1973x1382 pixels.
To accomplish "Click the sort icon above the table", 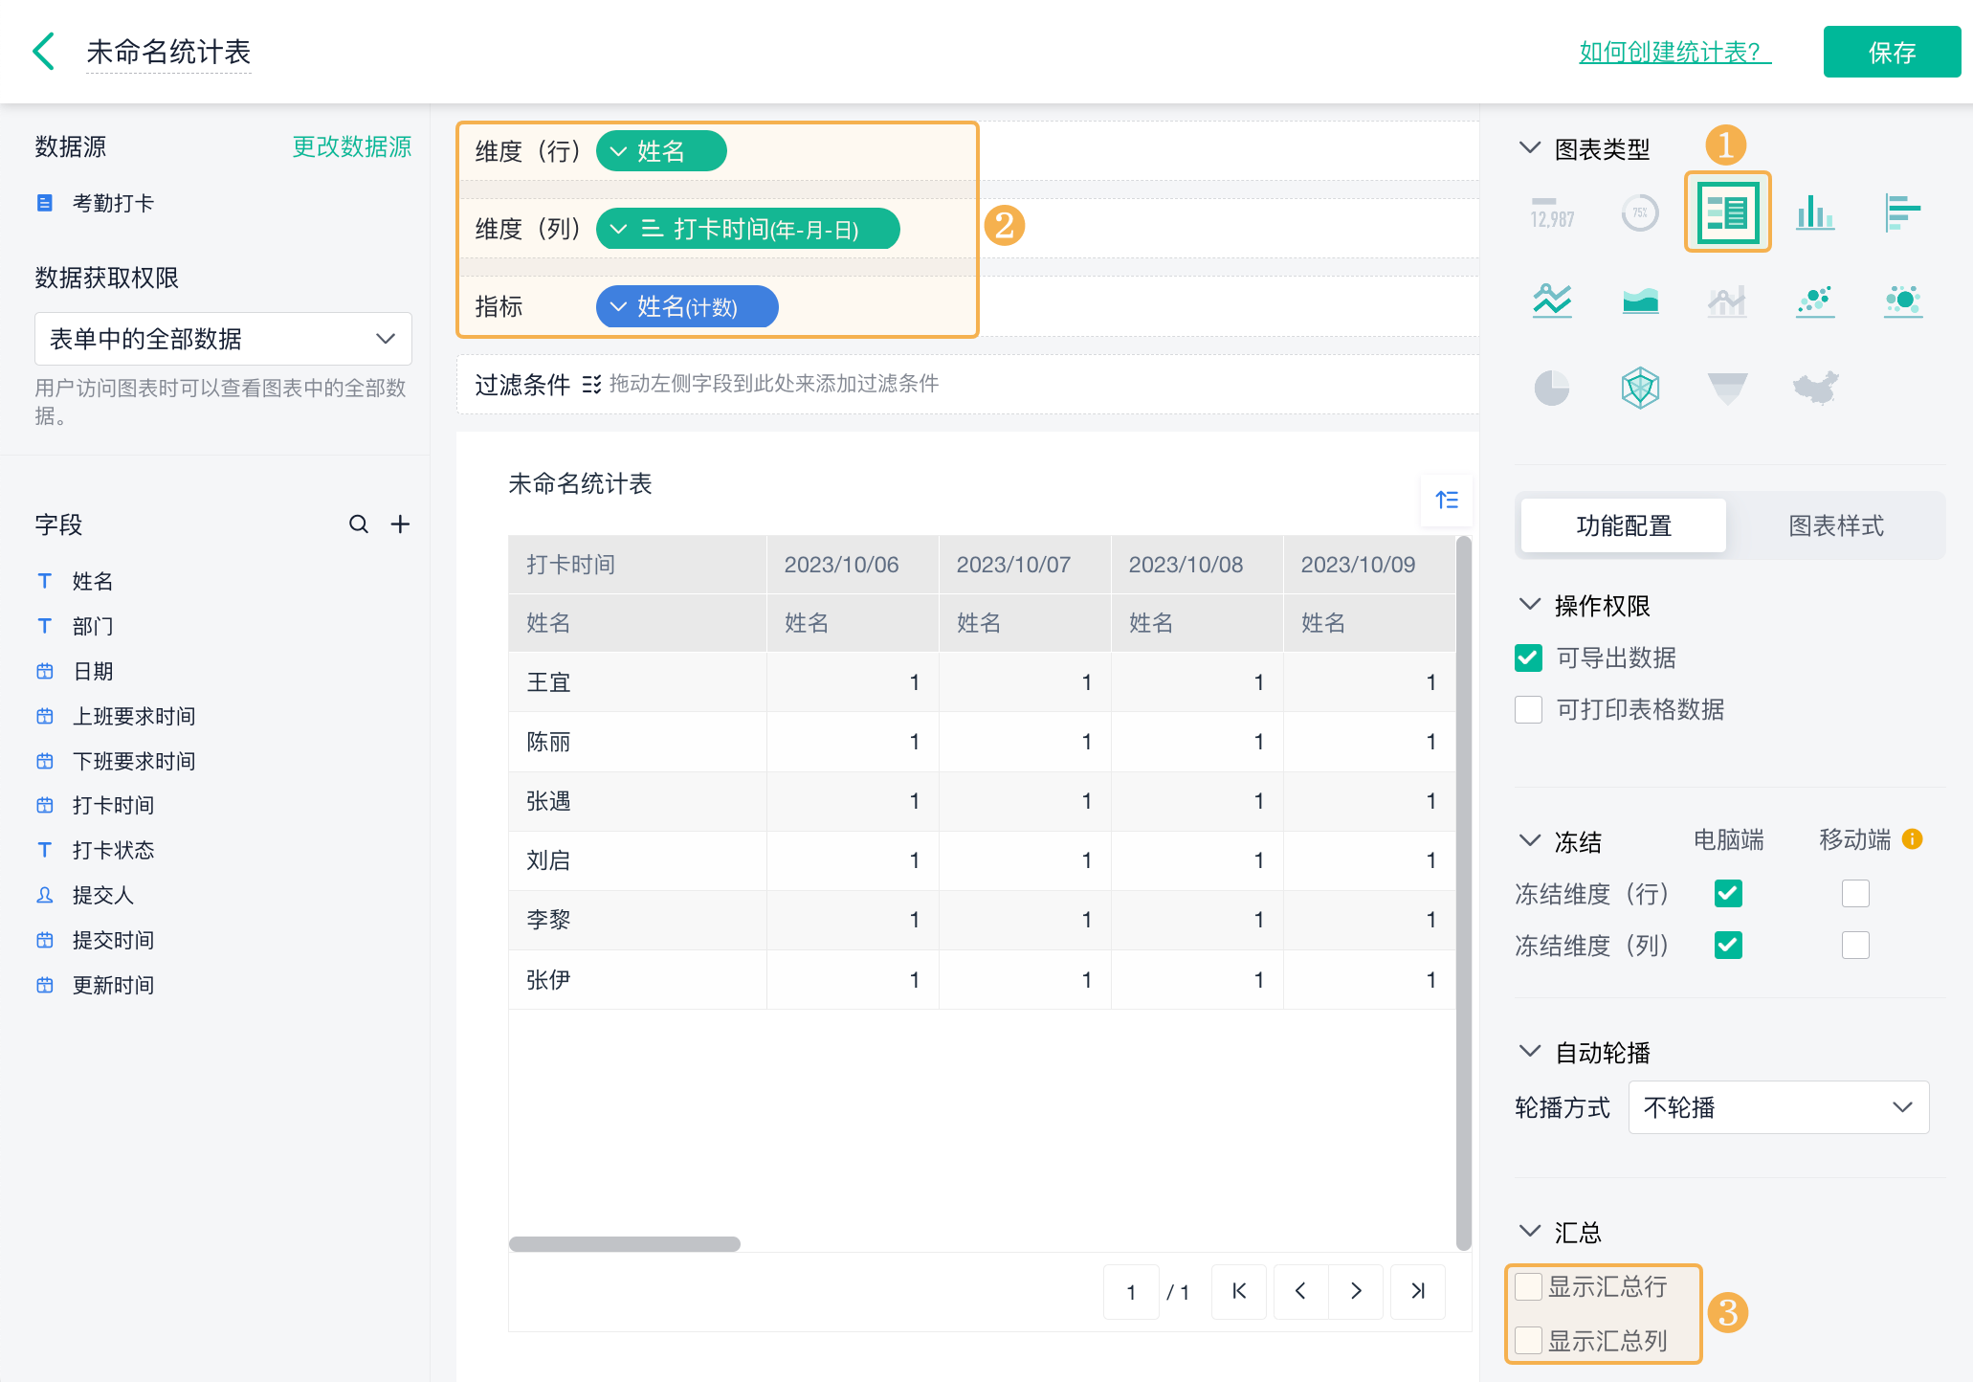I will [x=1447, y=500].
